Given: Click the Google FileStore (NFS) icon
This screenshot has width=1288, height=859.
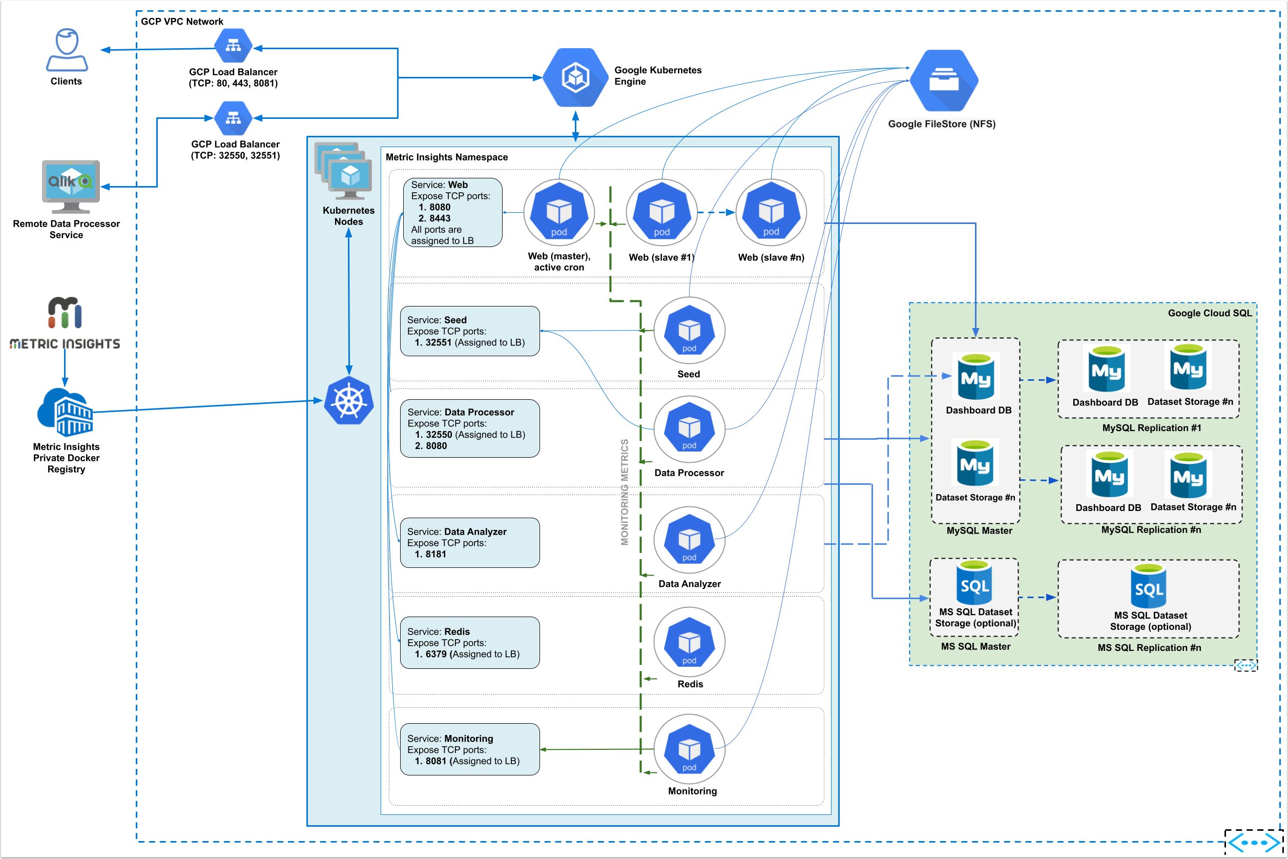Looking at the screenshot, I should [944, 80].
